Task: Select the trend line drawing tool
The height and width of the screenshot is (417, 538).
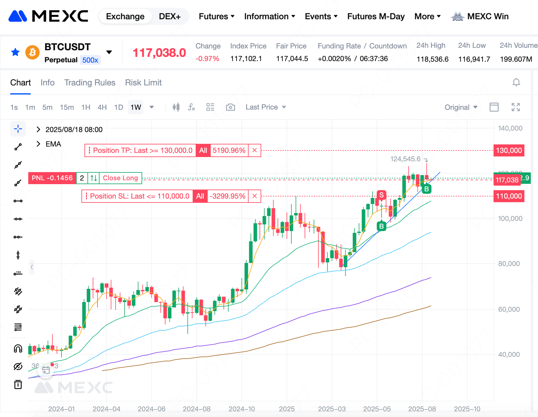Action: [x=18, y=147]
